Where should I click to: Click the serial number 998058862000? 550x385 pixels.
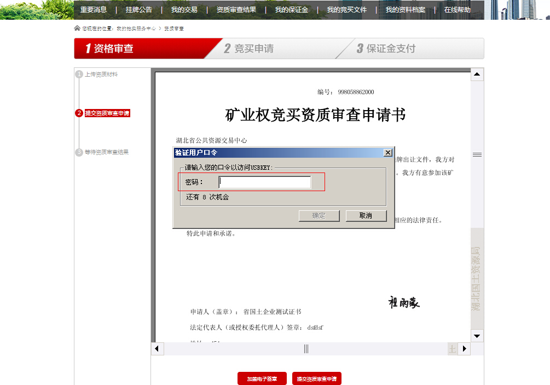(x=356, y=92)
